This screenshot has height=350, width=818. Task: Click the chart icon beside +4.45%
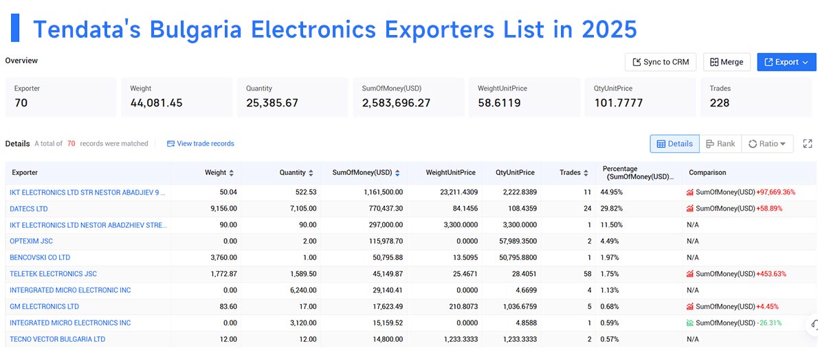[x=690, y=306]
